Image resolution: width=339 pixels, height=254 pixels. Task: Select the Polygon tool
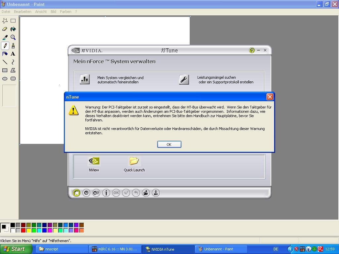pos(13,70)
